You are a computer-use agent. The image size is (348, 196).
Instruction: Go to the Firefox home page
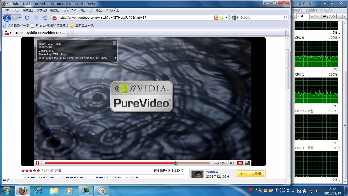coord(45,18)
